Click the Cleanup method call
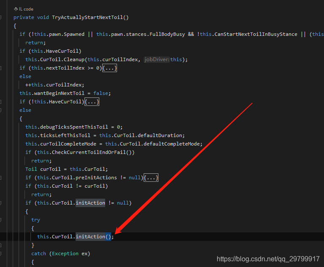This screenshot has height=267, width=324. point(74,59)
